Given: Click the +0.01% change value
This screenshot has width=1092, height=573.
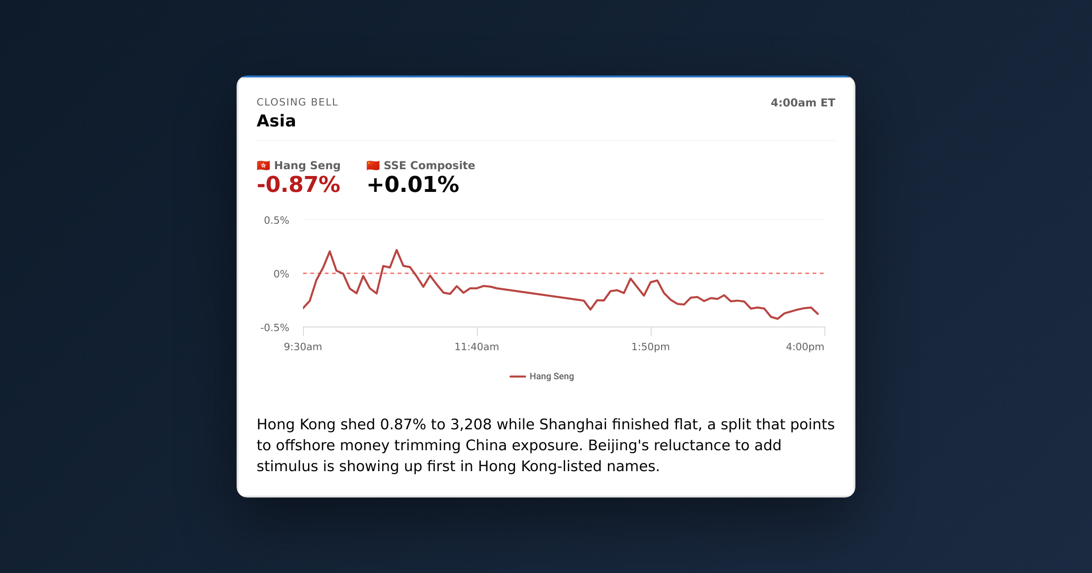Looking at the screenshot, I should 413,185.
